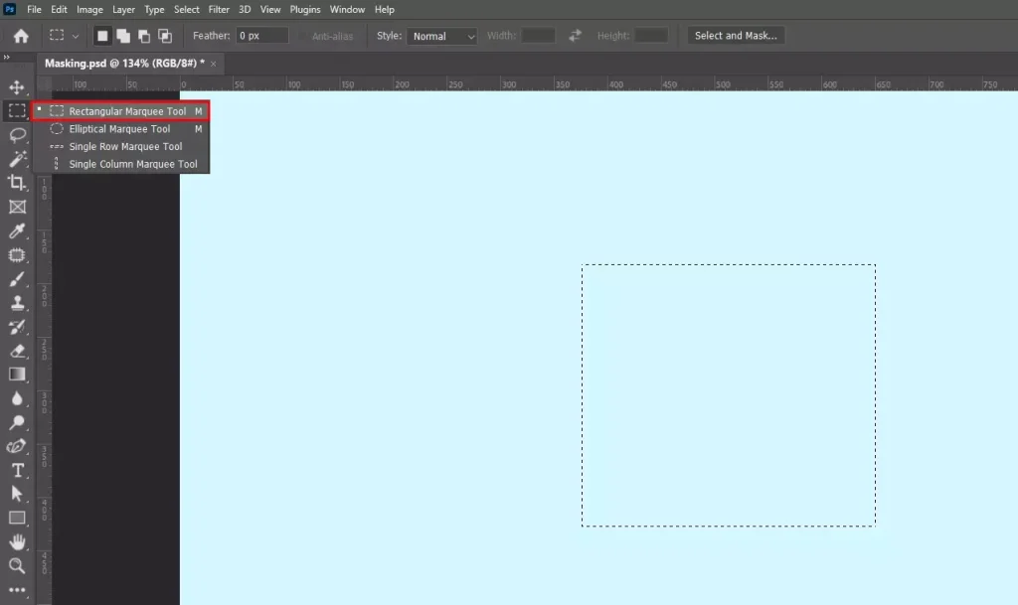Viewport: 1018px width, 605px height.
Task: Open the Style dropdown set to Normal
Action: [x=442, y=36]
